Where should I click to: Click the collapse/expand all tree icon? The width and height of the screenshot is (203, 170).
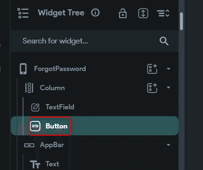(x=163, y=13)
